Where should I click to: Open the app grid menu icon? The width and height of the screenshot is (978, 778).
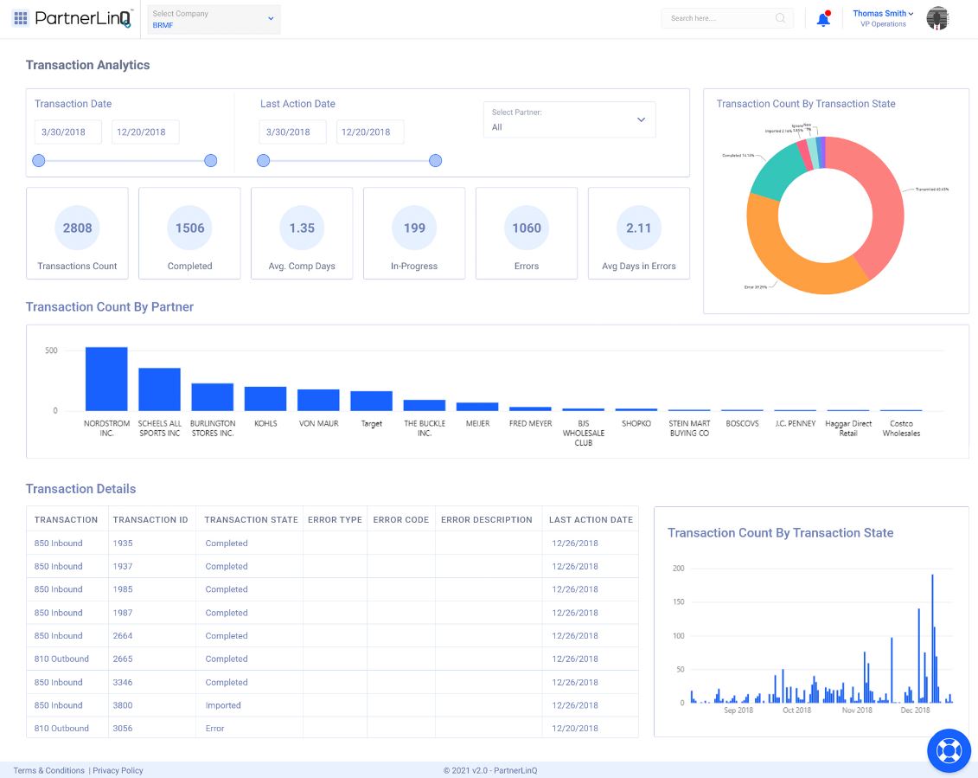(x=21, y=18)
